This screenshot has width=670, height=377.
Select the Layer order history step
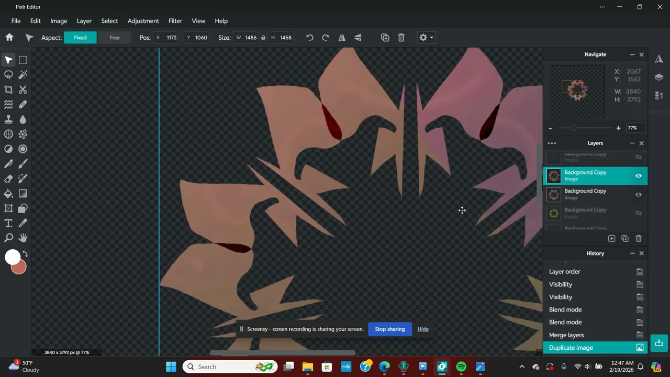click(595, 272)
